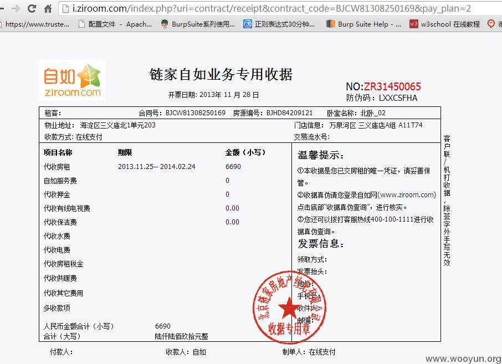Open the Burp Suite Help bookmark
The height and width of the screenshot is (364, 502).
tap(363, 24)
